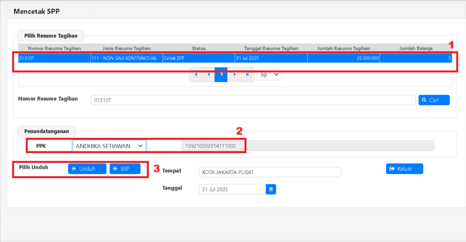Image resolution: width=466 pixels, height=242 pixels.
Task: Click the Keluar exit button
Action: point(404,169)
